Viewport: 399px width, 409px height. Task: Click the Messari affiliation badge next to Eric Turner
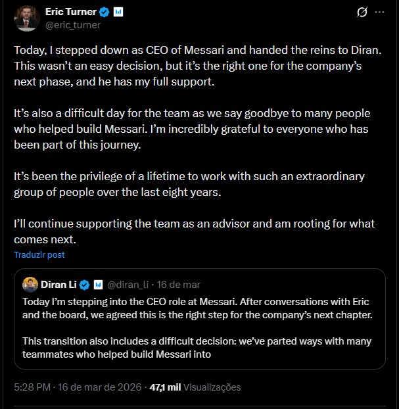tap(117, 12)
